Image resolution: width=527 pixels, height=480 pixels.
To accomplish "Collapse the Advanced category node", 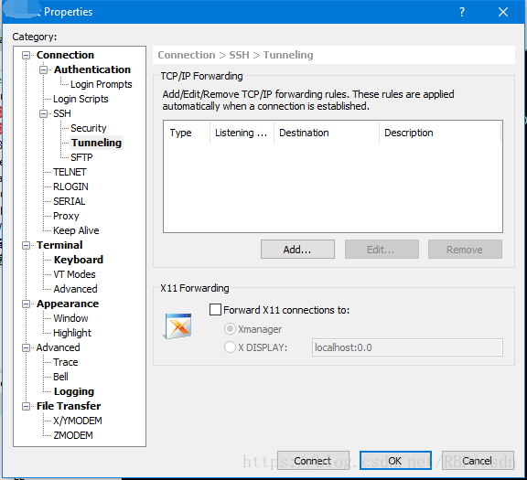I will 26,348.
